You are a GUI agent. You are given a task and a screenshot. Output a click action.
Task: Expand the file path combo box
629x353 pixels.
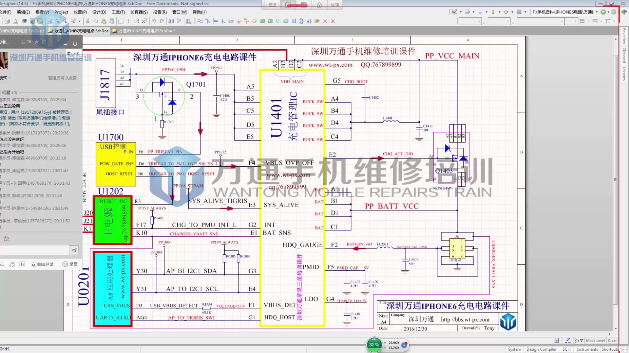click(x=597, y=12)
